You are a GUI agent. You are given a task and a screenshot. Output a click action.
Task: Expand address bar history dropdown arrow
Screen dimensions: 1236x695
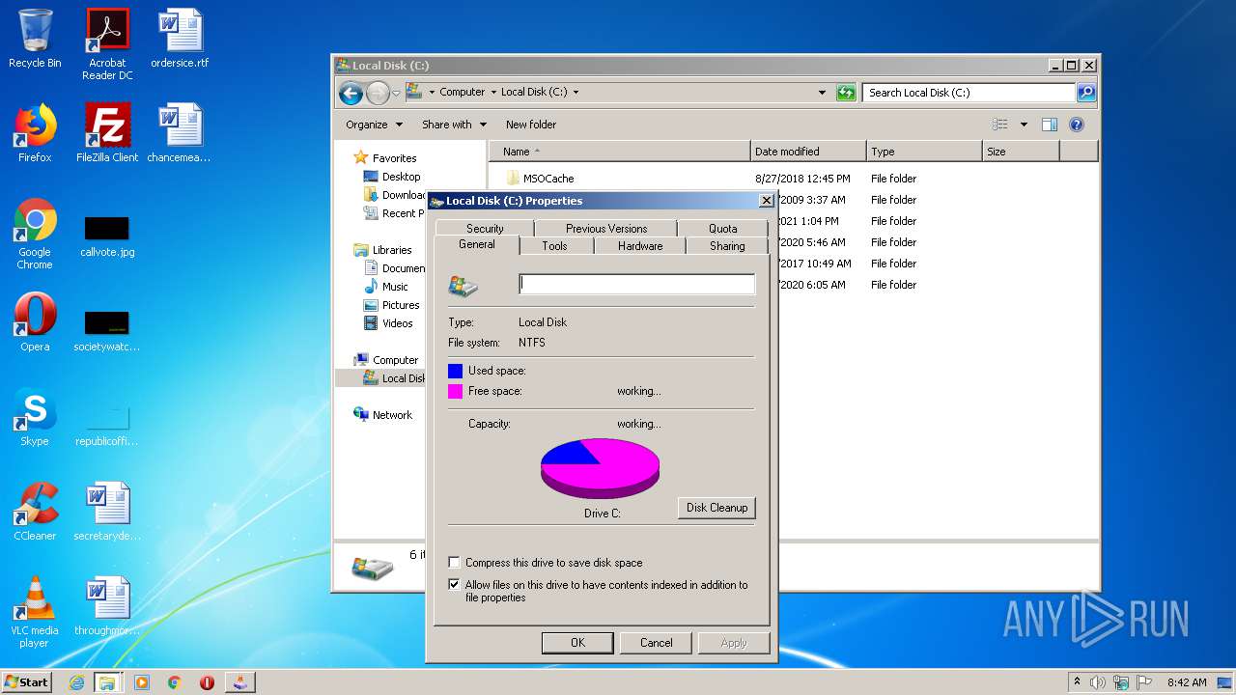click(822, 93)
